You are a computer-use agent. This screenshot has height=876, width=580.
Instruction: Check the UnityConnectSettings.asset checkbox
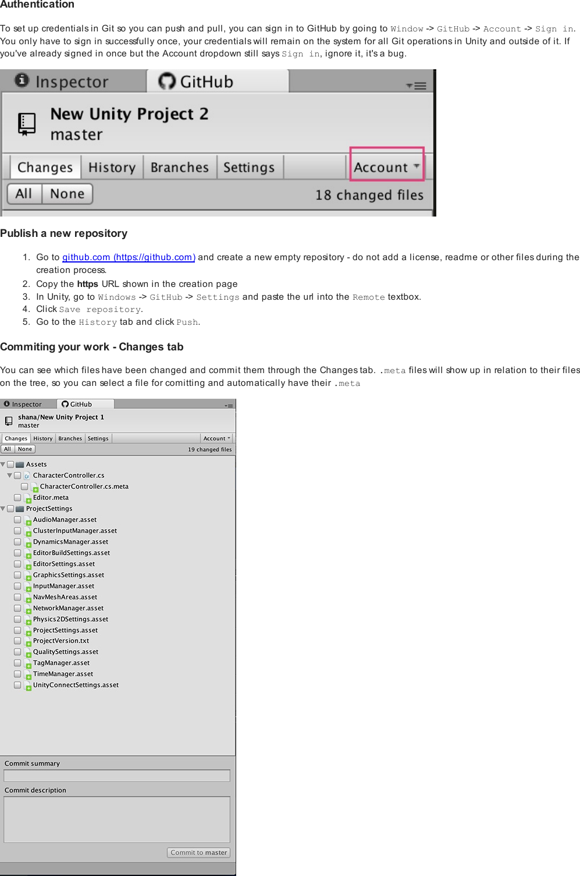(x=17, y=685)
